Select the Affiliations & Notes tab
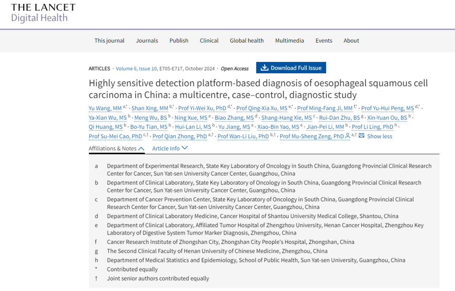This screenshot has width=455, height=291. [116, 149]
